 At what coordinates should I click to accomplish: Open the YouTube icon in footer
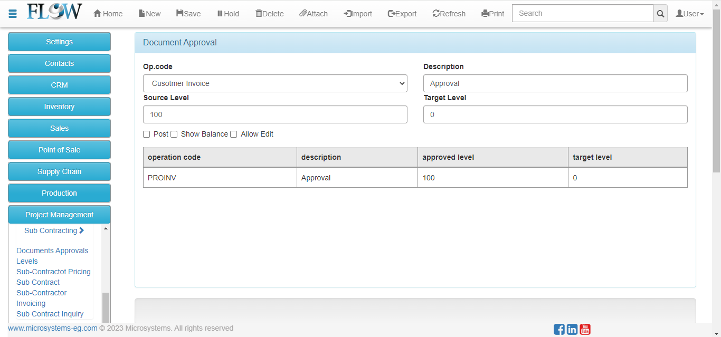tap(585, 329)
